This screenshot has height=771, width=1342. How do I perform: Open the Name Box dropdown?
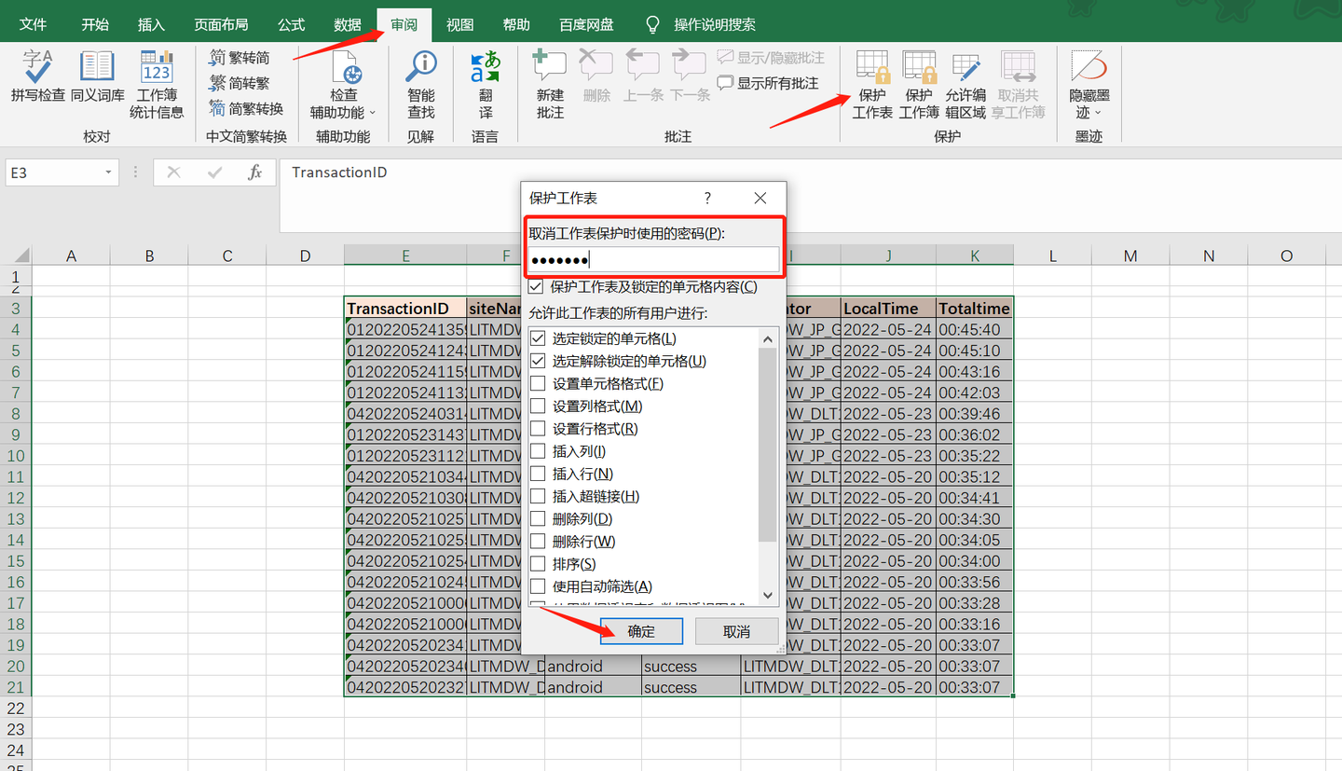[109, 172]
